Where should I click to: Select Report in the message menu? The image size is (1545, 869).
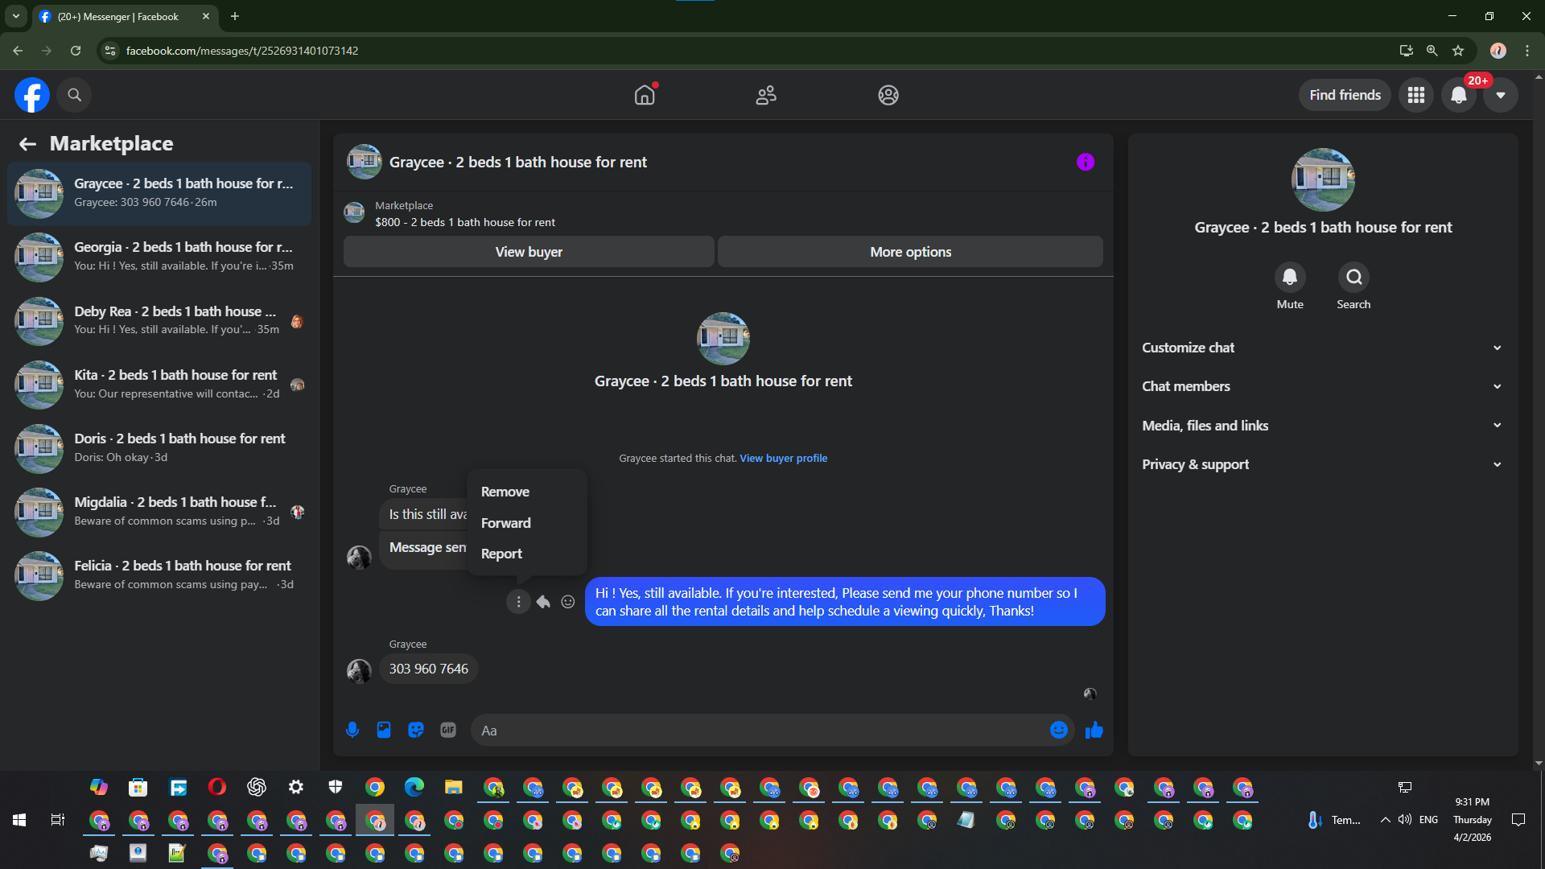[527, 554]
